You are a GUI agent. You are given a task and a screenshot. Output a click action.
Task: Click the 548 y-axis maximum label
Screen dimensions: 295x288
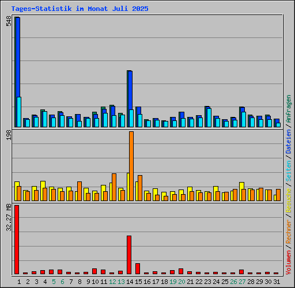coord(9,21)
